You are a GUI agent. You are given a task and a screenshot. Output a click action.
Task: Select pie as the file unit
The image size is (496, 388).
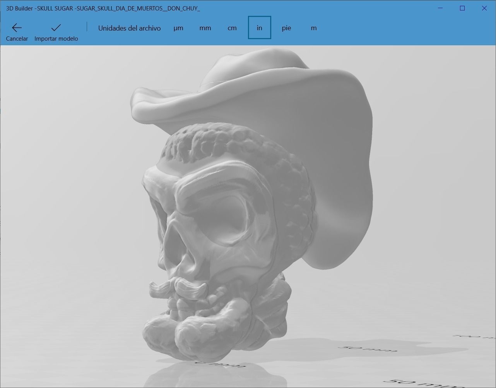287,27
